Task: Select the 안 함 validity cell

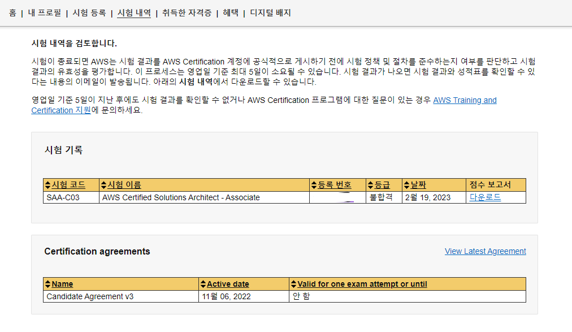Action: [x=408, y=296]
